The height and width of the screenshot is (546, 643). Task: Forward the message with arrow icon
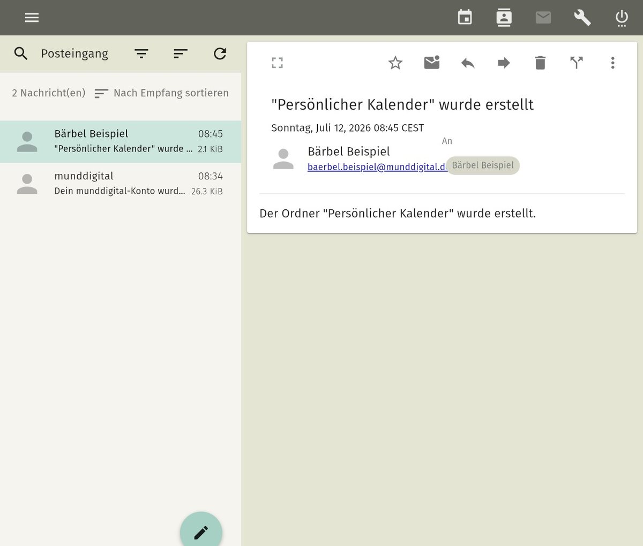click(504, 63)
